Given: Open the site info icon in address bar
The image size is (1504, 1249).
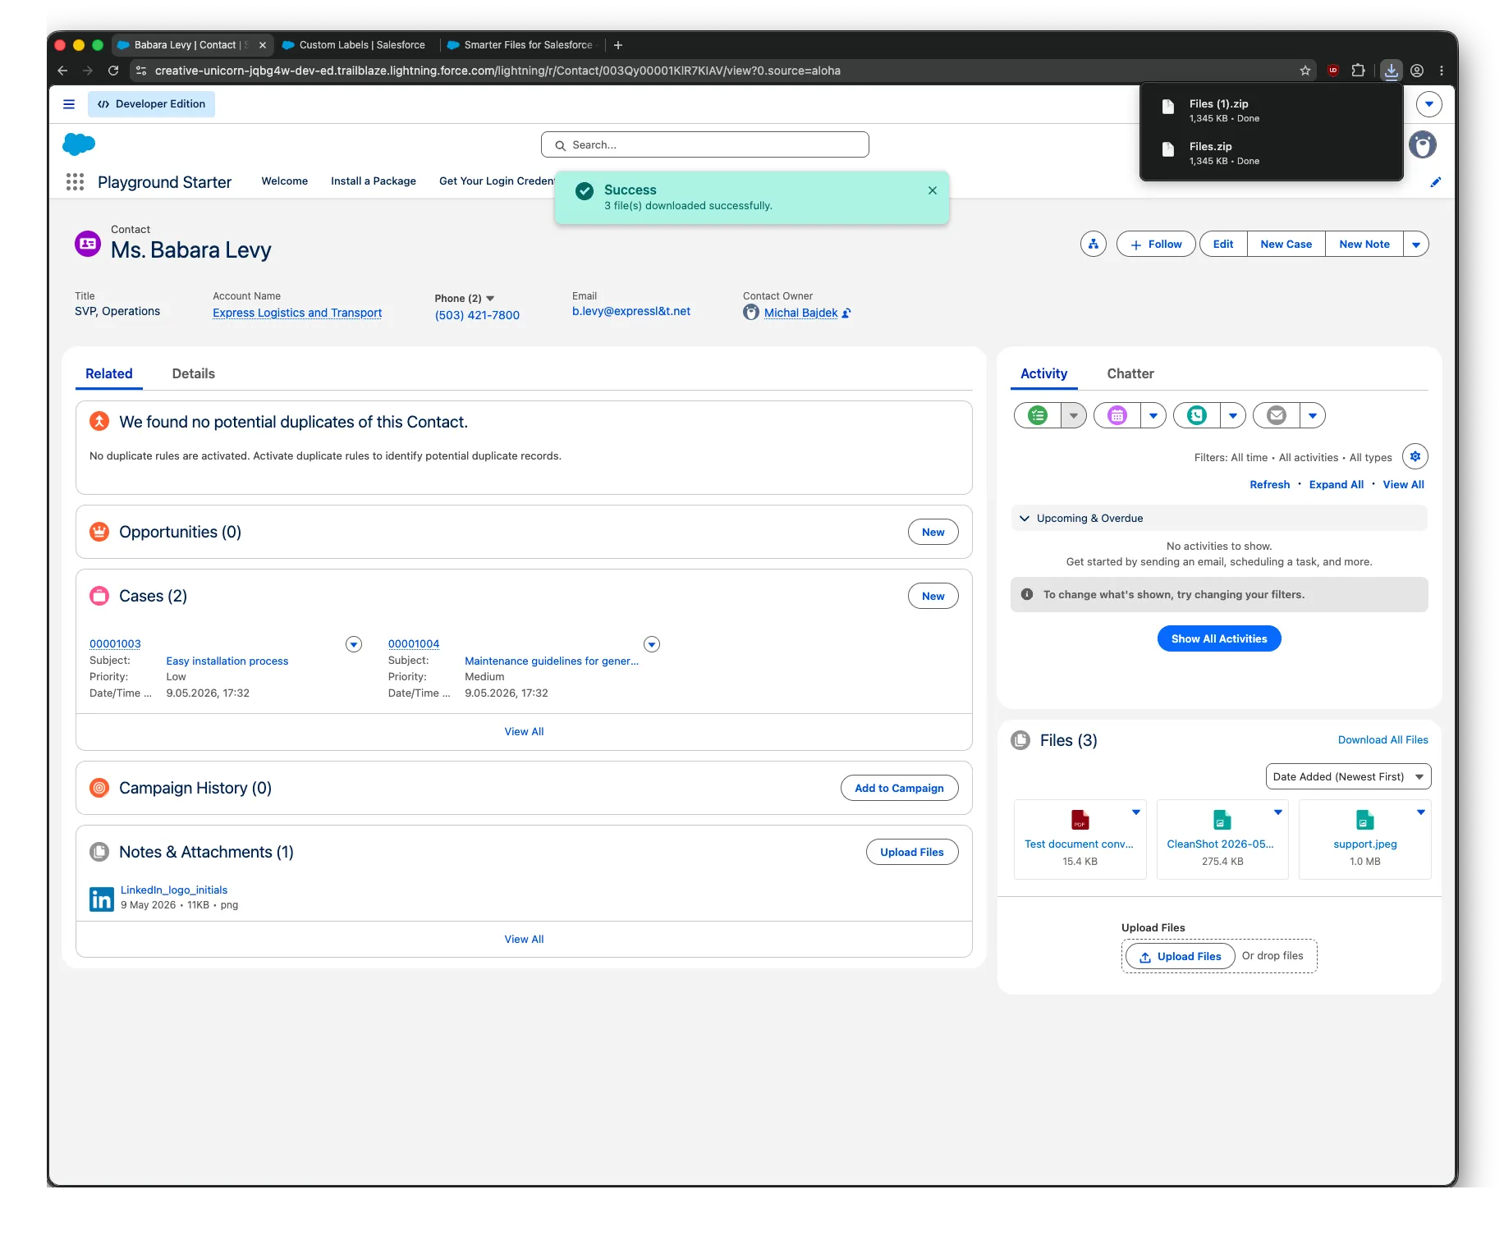Looking at the screenshot, I should click(x=141, y=71).
